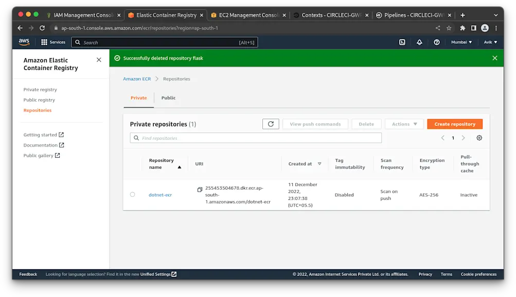Click the Scan on push cell

[389, 195]
